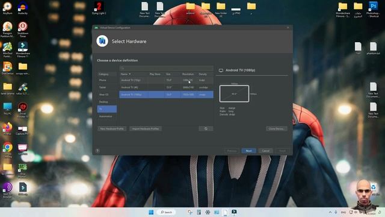
Task: Open Wise Memory Optimizer shortcut
Action: pos(23,170)
